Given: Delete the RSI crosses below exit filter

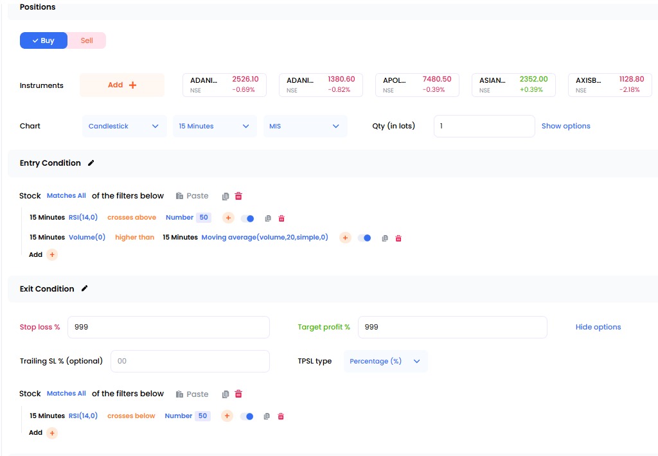Looking at the screenshot, I should click(281, 416).
